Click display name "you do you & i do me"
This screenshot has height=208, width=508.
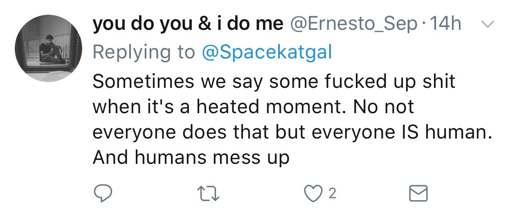[188, 25]
